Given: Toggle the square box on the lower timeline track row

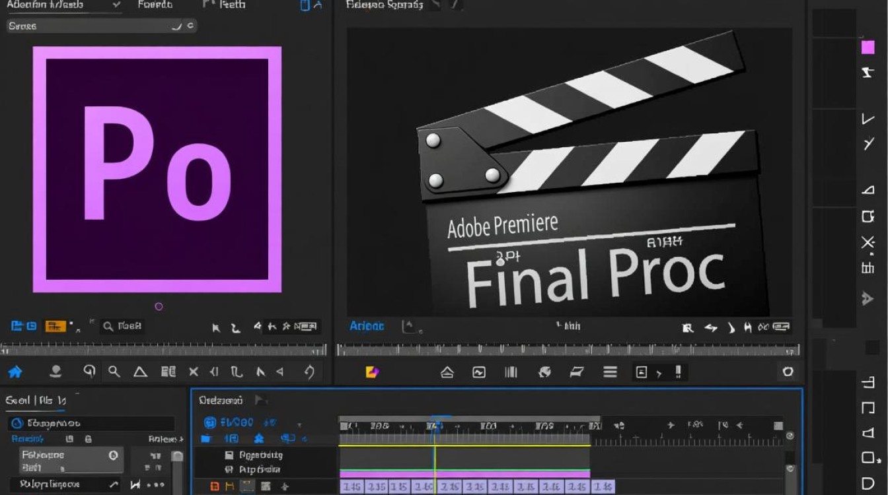Looking at the screenshot, I should (x=229, y=470).
